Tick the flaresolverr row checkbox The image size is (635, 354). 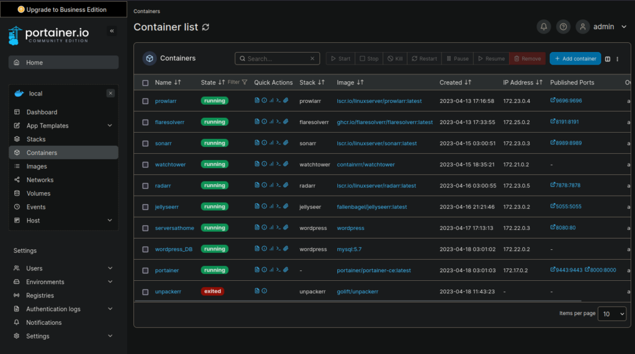(x=145, y=122)
